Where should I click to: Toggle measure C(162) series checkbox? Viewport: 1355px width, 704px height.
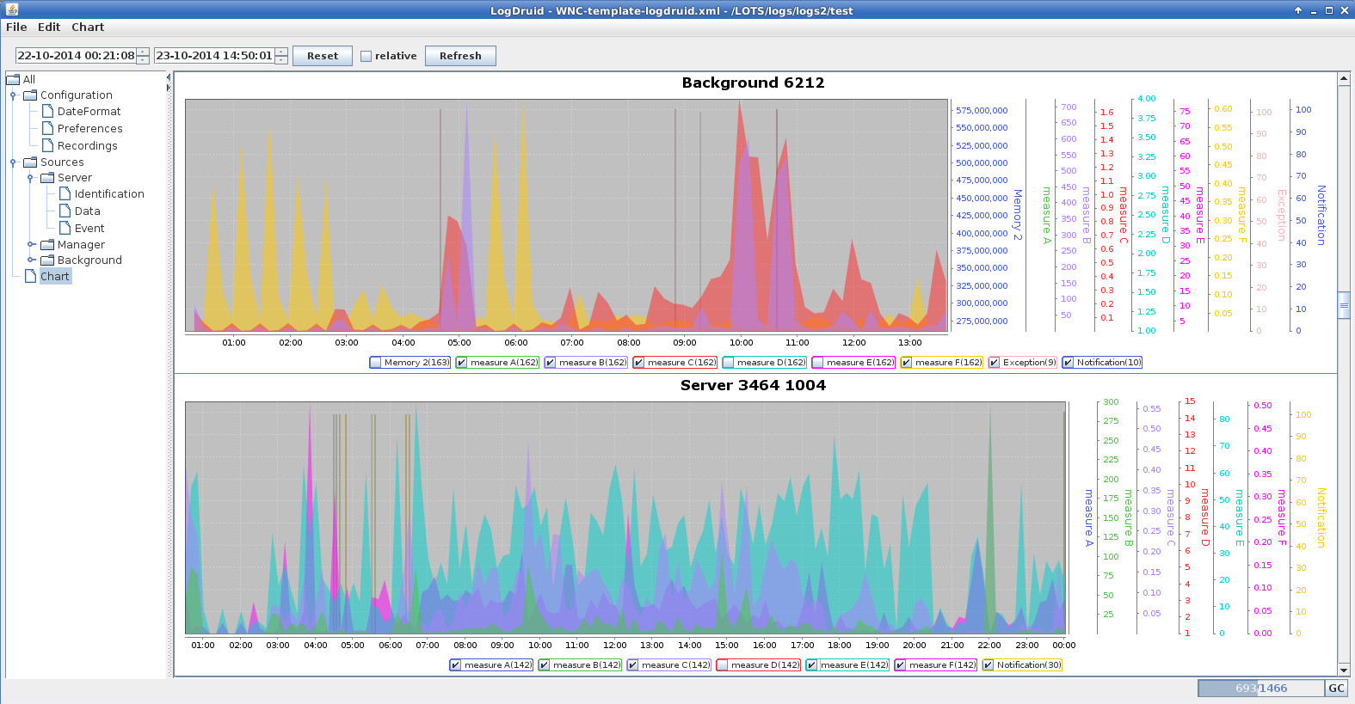639,363
